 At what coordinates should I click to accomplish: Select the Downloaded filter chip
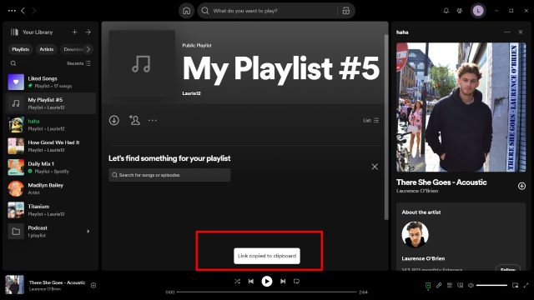pyautogui.click(x=73, y=49)
